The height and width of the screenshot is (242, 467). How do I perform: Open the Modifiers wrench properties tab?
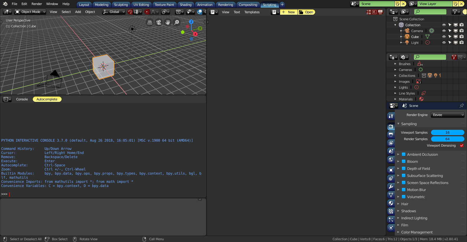pyautogui.click(x=391, y=187)
